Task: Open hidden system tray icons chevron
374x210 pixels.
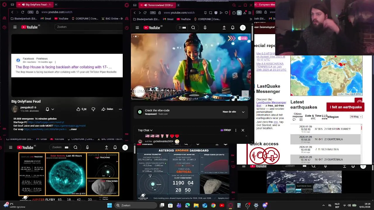Action: tap(323, 205)
